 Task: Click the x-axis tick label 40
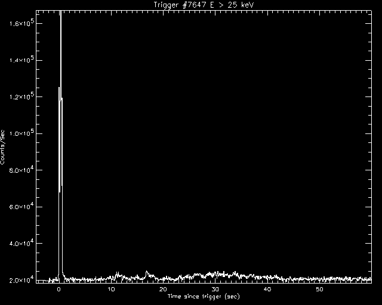click(x=267, y=289)
